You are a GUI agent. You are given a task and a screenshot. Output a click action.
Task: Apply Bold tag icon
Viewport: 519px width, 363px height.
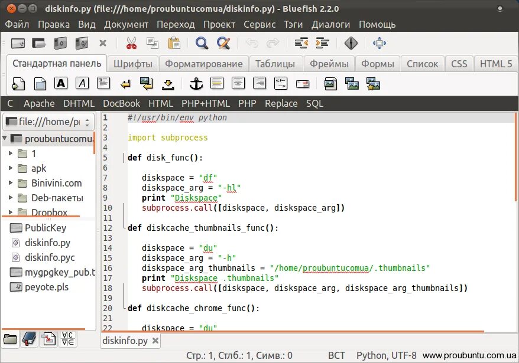(x=61, y=83)
